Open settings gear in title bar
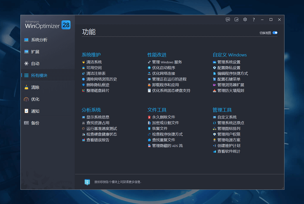The width and height of the screenshot is (304, 204). tap(245, 20)
